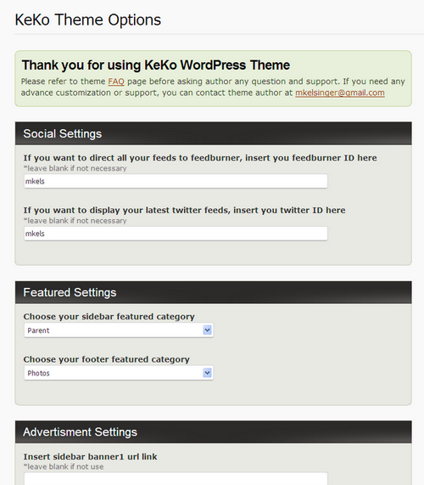Click the 'Thank you for using KeKo WordPress Theme' heading
424x485 pixels.
[x=156, y=65]
